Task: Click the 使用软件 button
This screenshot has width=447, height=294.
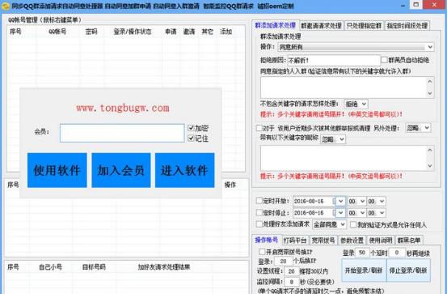Action: pyautogui.click(x=57, y=170)
